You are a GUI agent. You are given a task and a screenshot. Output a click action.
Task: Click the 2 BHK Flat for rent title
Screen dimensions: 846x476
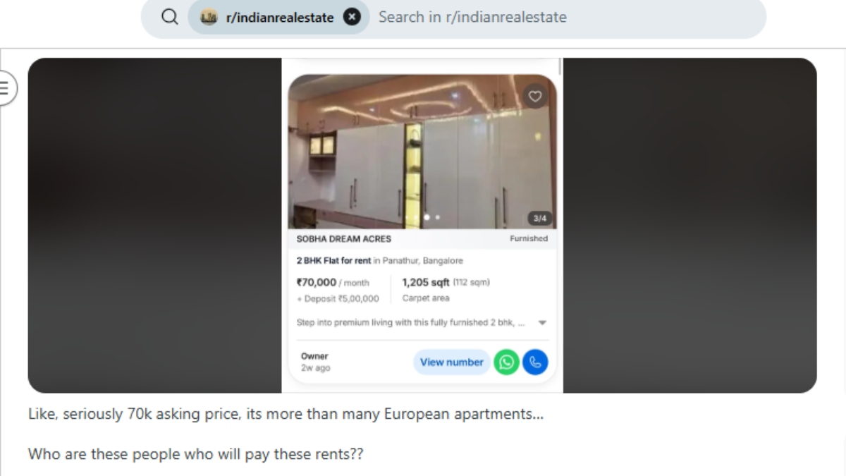[x=333, y=261]
